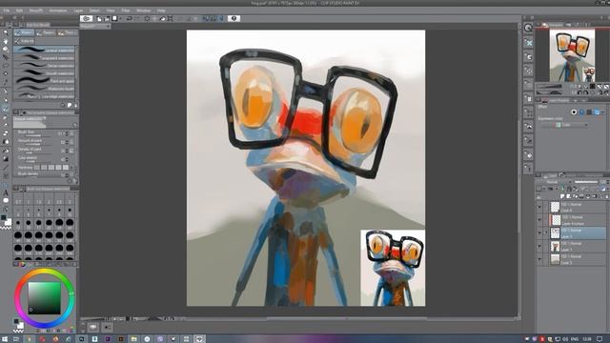Open File Explorer from the taskbar

(133, 339)
